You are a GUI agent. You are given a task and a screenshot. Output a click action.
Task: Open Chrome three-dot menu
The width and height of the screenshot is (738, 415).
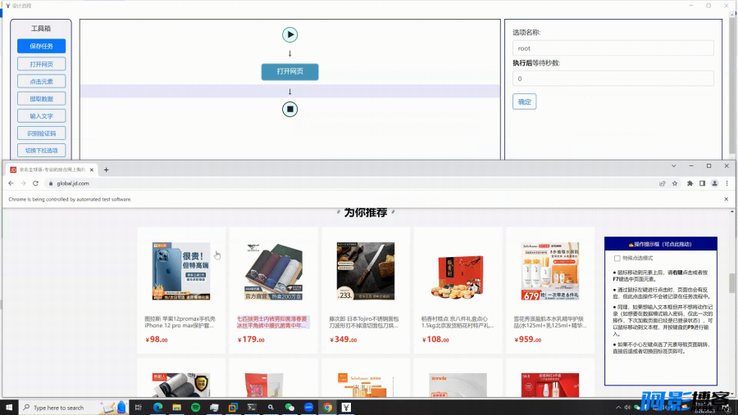(727, 183)
